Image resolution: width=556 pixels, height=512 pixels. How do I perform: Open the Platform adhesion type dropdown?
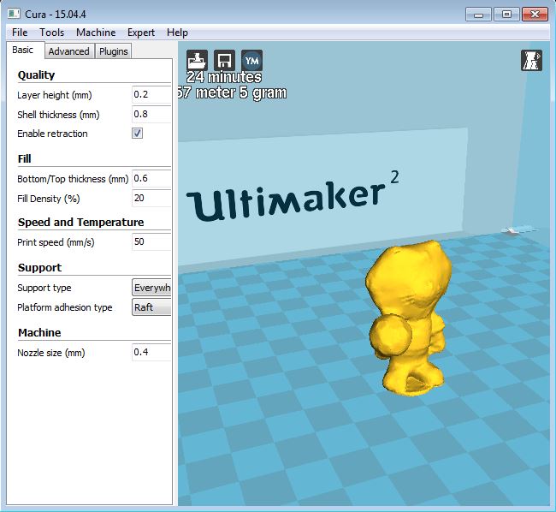point(151,307)
